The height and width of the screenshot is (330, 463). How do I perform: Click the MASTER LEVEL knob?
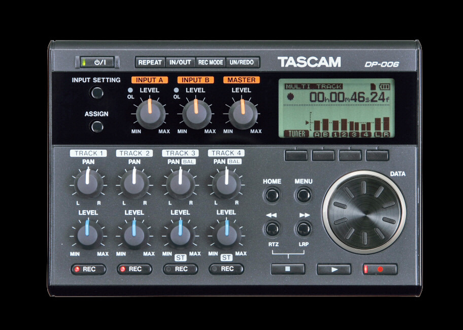[x=243, y=114]
